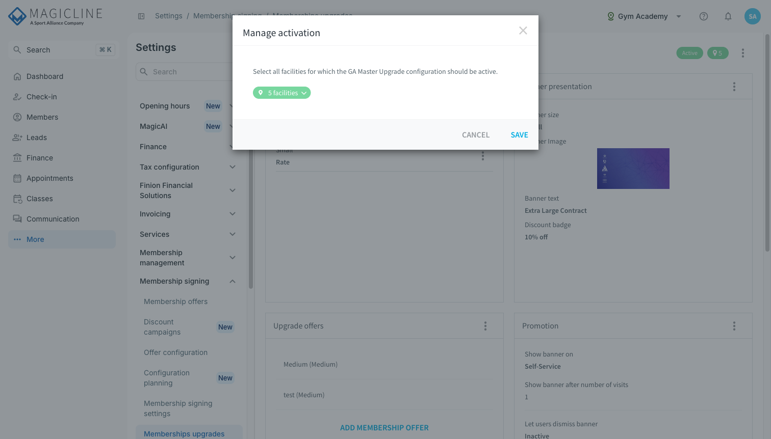Open the Promotion panel kebab menu
This screenshot has height=439, width=771.
(x=734, y=326)
